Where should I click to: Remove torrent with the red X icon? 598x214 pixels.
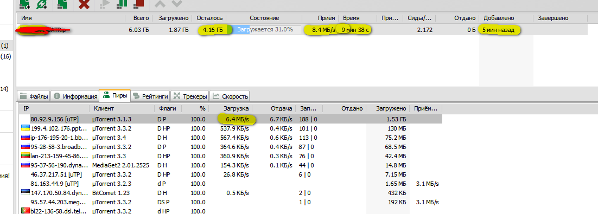pos(84,4)
